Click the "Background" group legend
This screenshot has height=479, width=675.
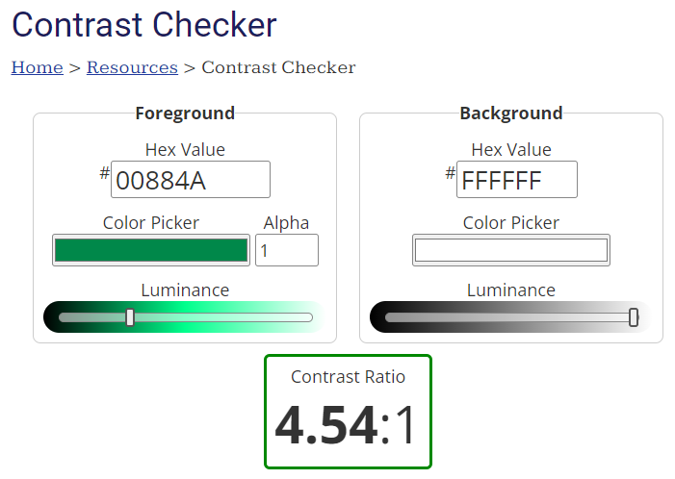pyautogui.click(x=511, y=113)
